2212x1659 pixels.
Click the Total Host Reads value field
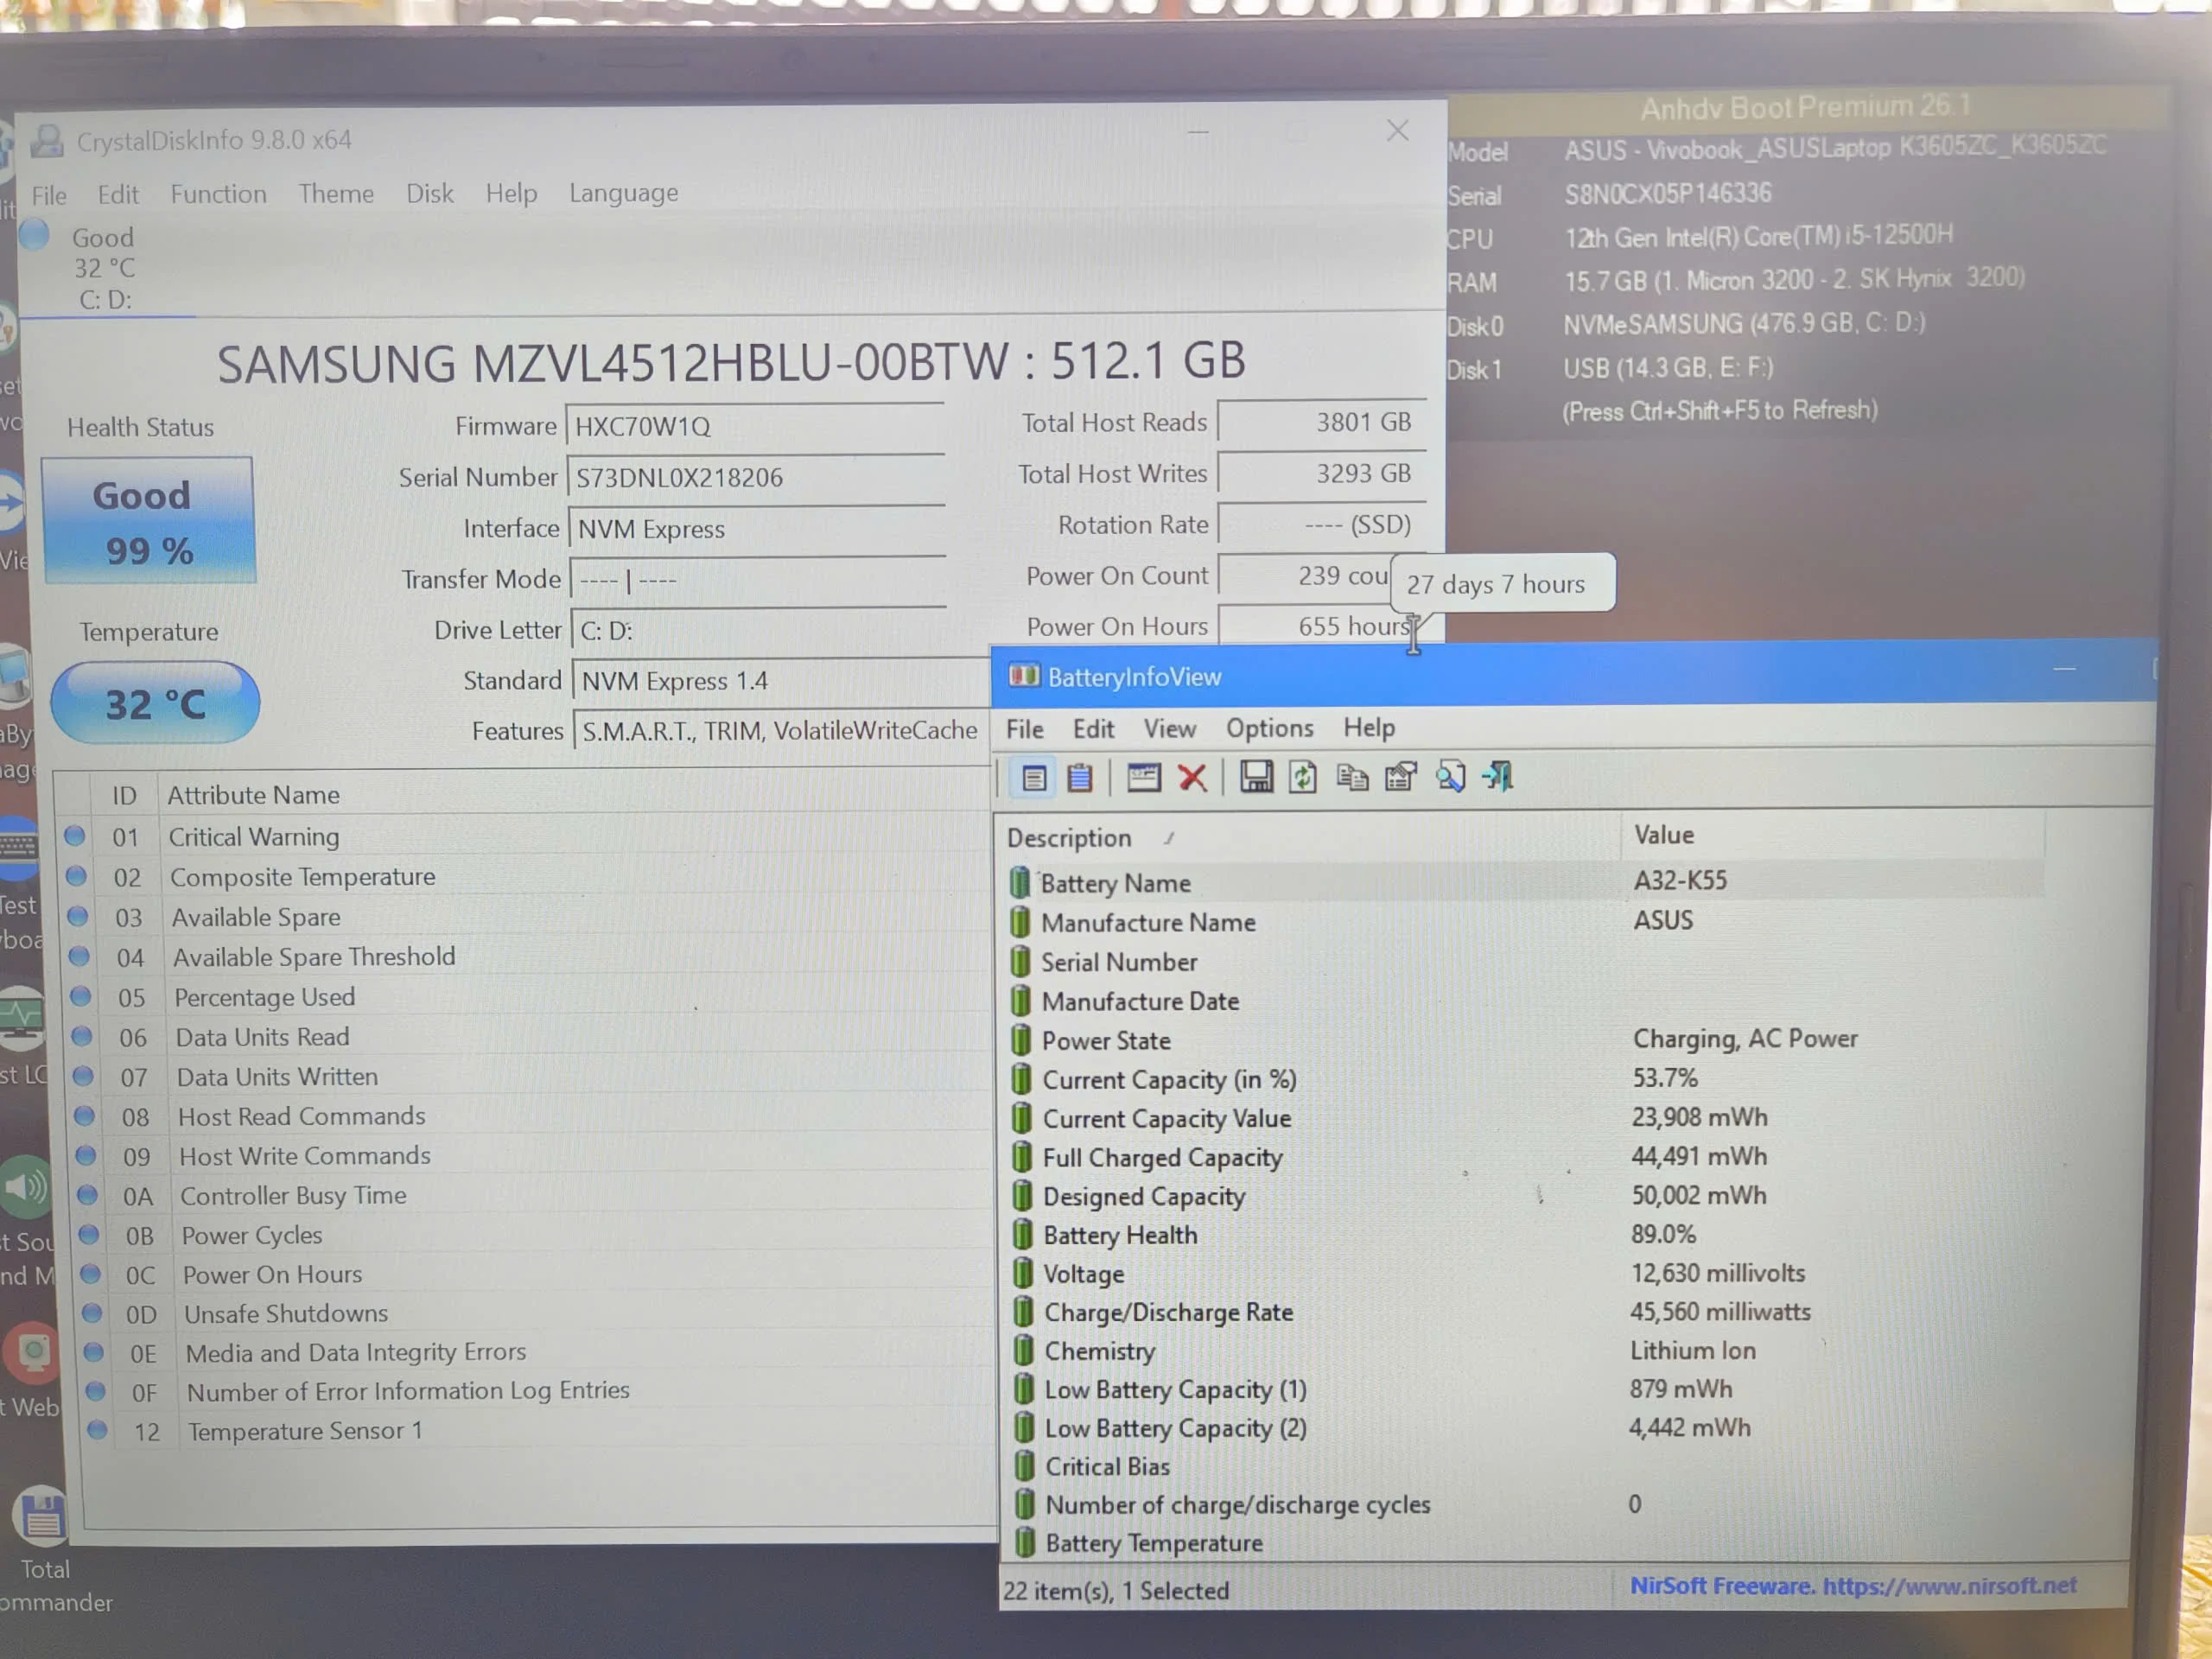click(1321, 422)
